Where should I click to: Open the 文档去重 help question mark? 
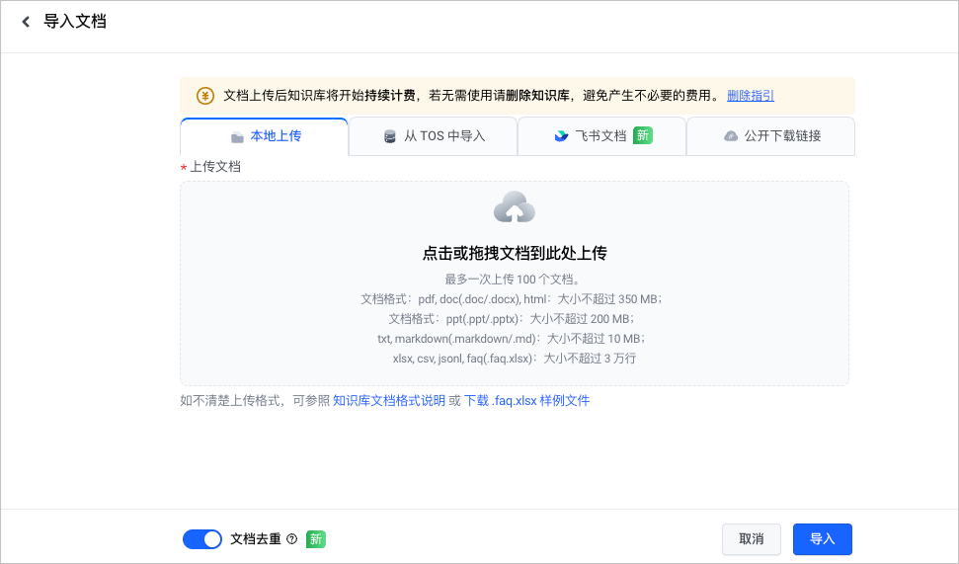(292, 539)
